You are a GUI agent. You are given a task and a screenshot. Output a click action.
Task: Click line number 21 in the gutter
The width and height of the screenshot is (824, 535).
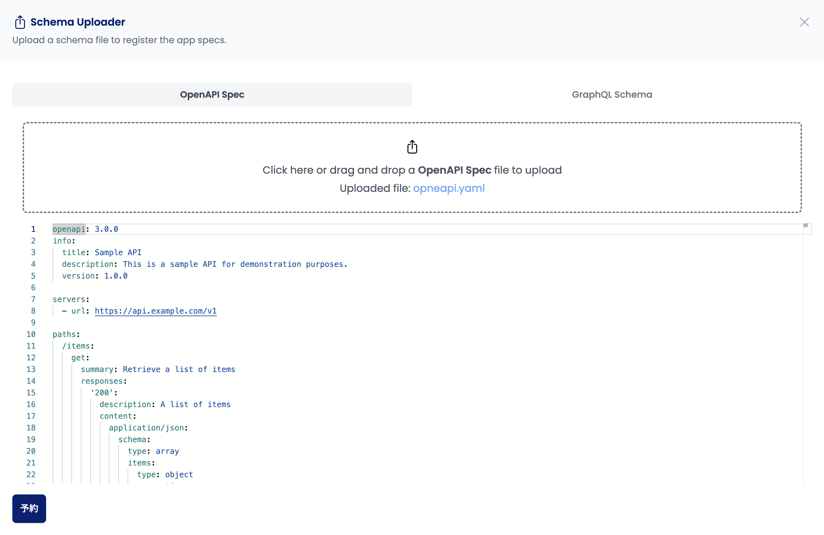(x=31, y=463)
